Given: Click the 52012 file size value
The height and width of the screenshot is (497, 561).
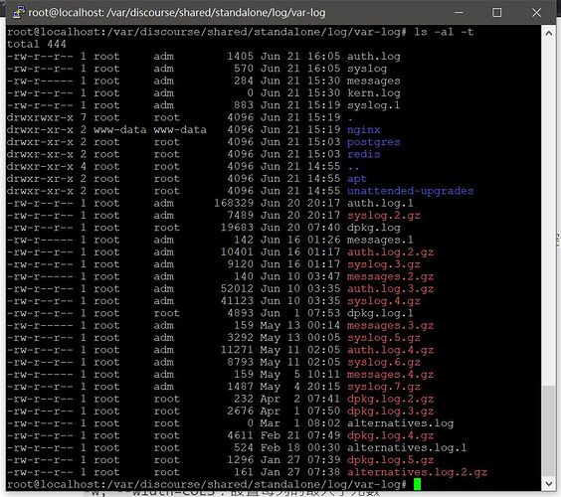Looking at the screenshot, I should [x=237, y=289].
